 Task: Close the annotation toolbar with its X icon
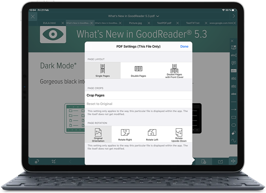point(232,41)
